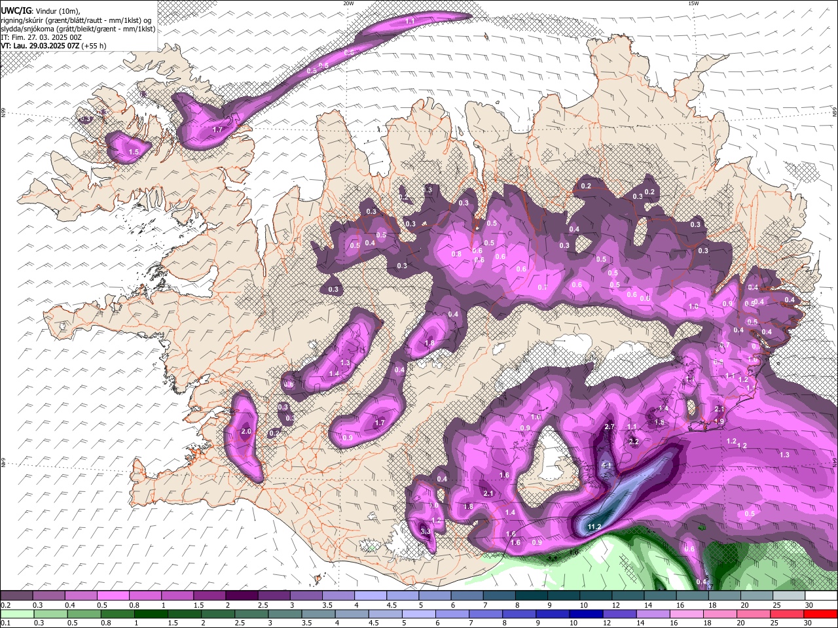The image size is (838, 628).
Task: Click the 1.5 value in the Westfjords
Action: (134, 152)
